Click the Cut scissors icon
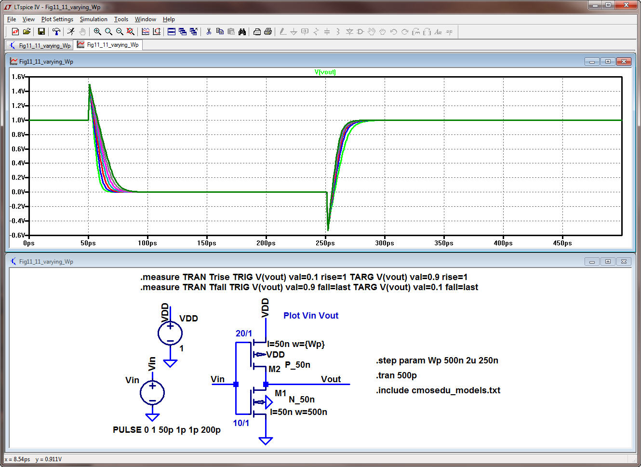The height and width of the screenshot is (467, 641). pos(209,31)
